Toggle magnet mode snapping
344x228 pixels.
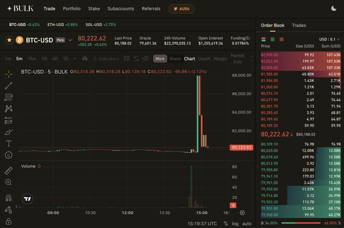point(9,198)
